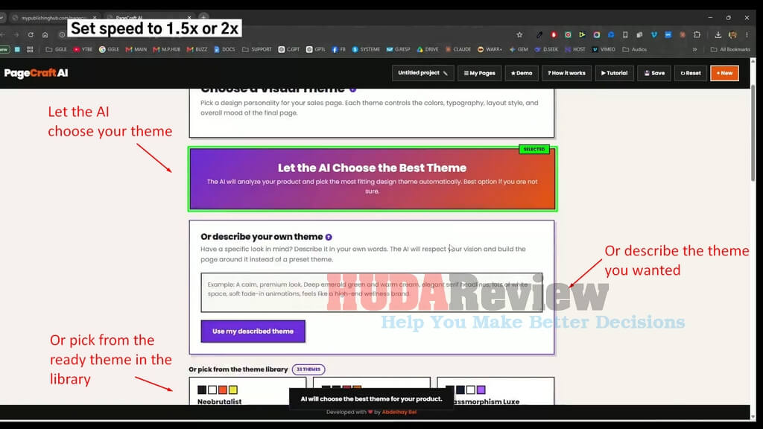Open the browser downloads icon
Image resolution: width=763 pixels, height=429 pixels.
click(x=718, y=35)
